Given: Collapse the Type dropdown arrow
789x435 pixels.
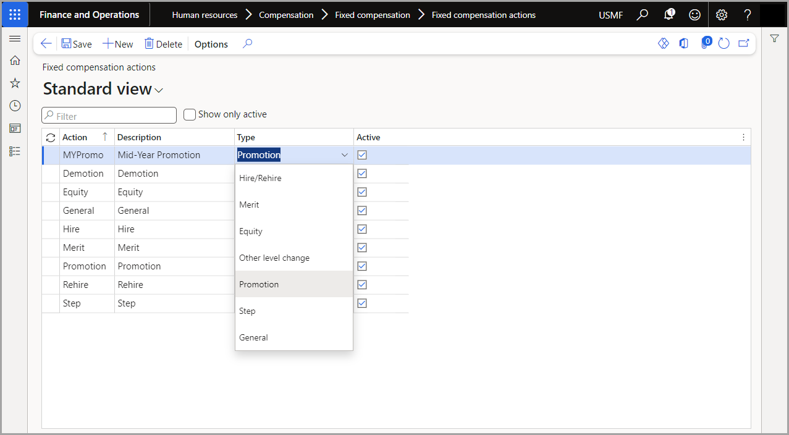Looking at the screenshot, I should [345, 155].
